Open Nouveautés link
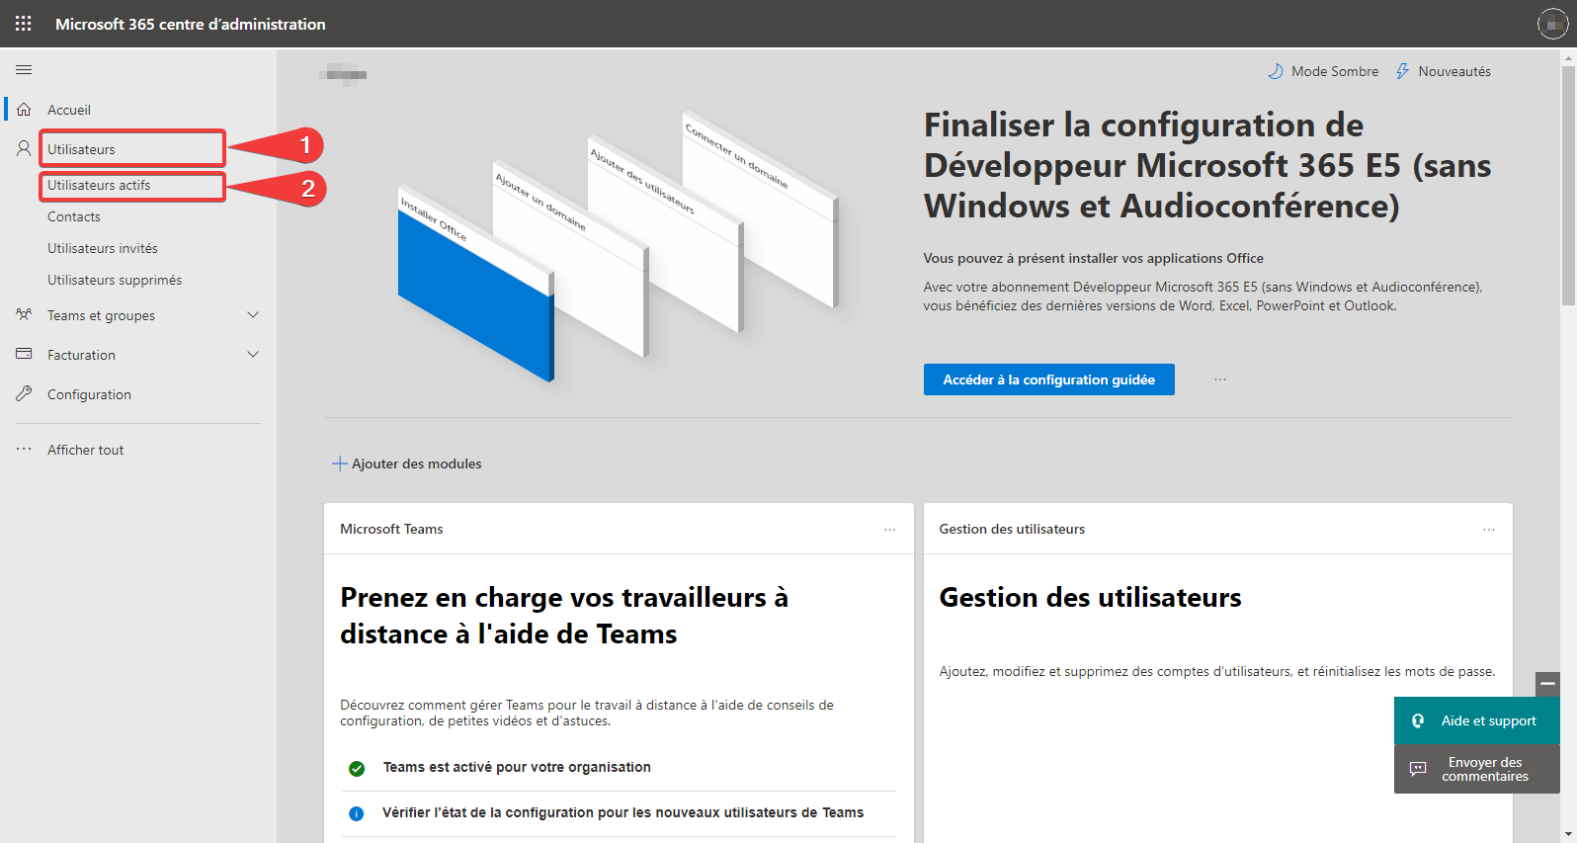Viewport: 1577px width, 843px height. [x=1443, y=71]
